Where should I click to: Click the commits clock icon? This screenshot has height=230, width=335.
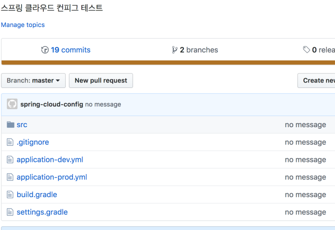(x=45, y=50)
